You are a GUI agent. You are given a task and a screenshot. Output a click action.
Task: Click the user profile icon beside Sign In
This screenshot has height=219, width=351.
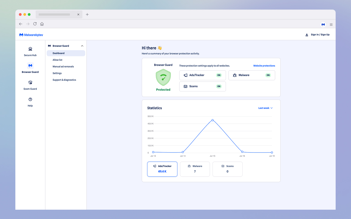point(307,35)
